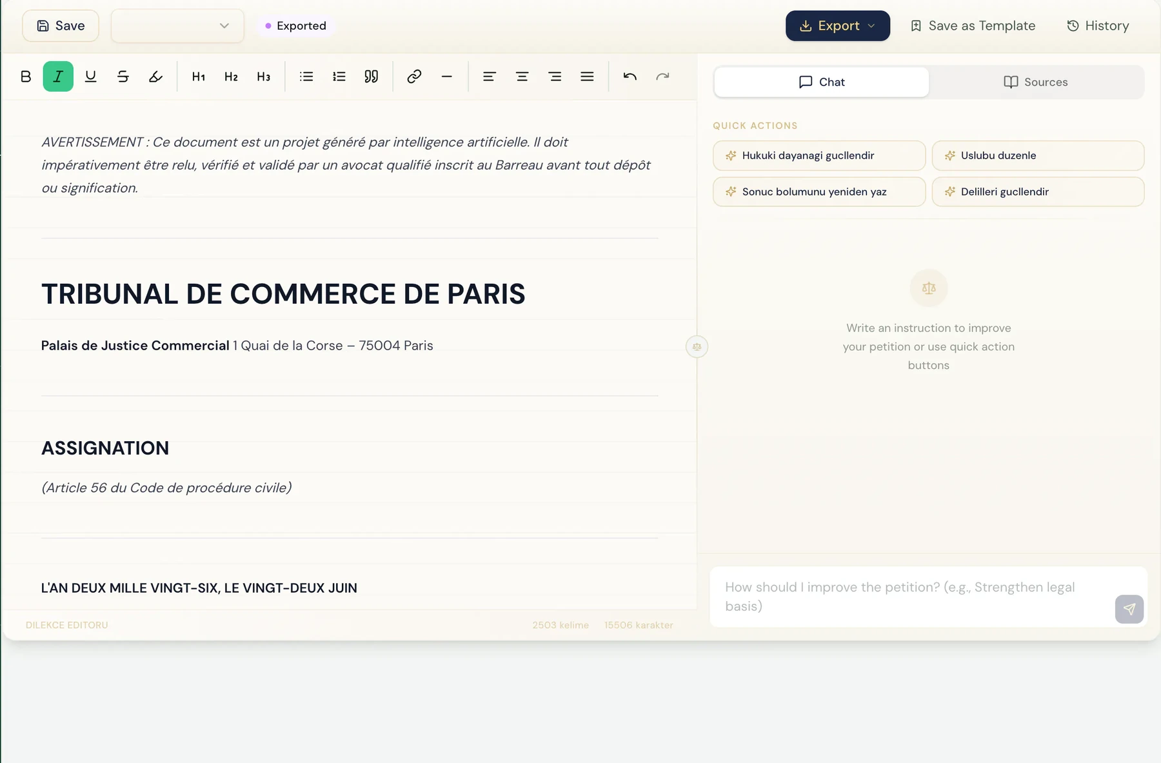The width and height of the screenshot is (1161, 763).
Task: Create a numbered list
Action: (x=339, y=77)
